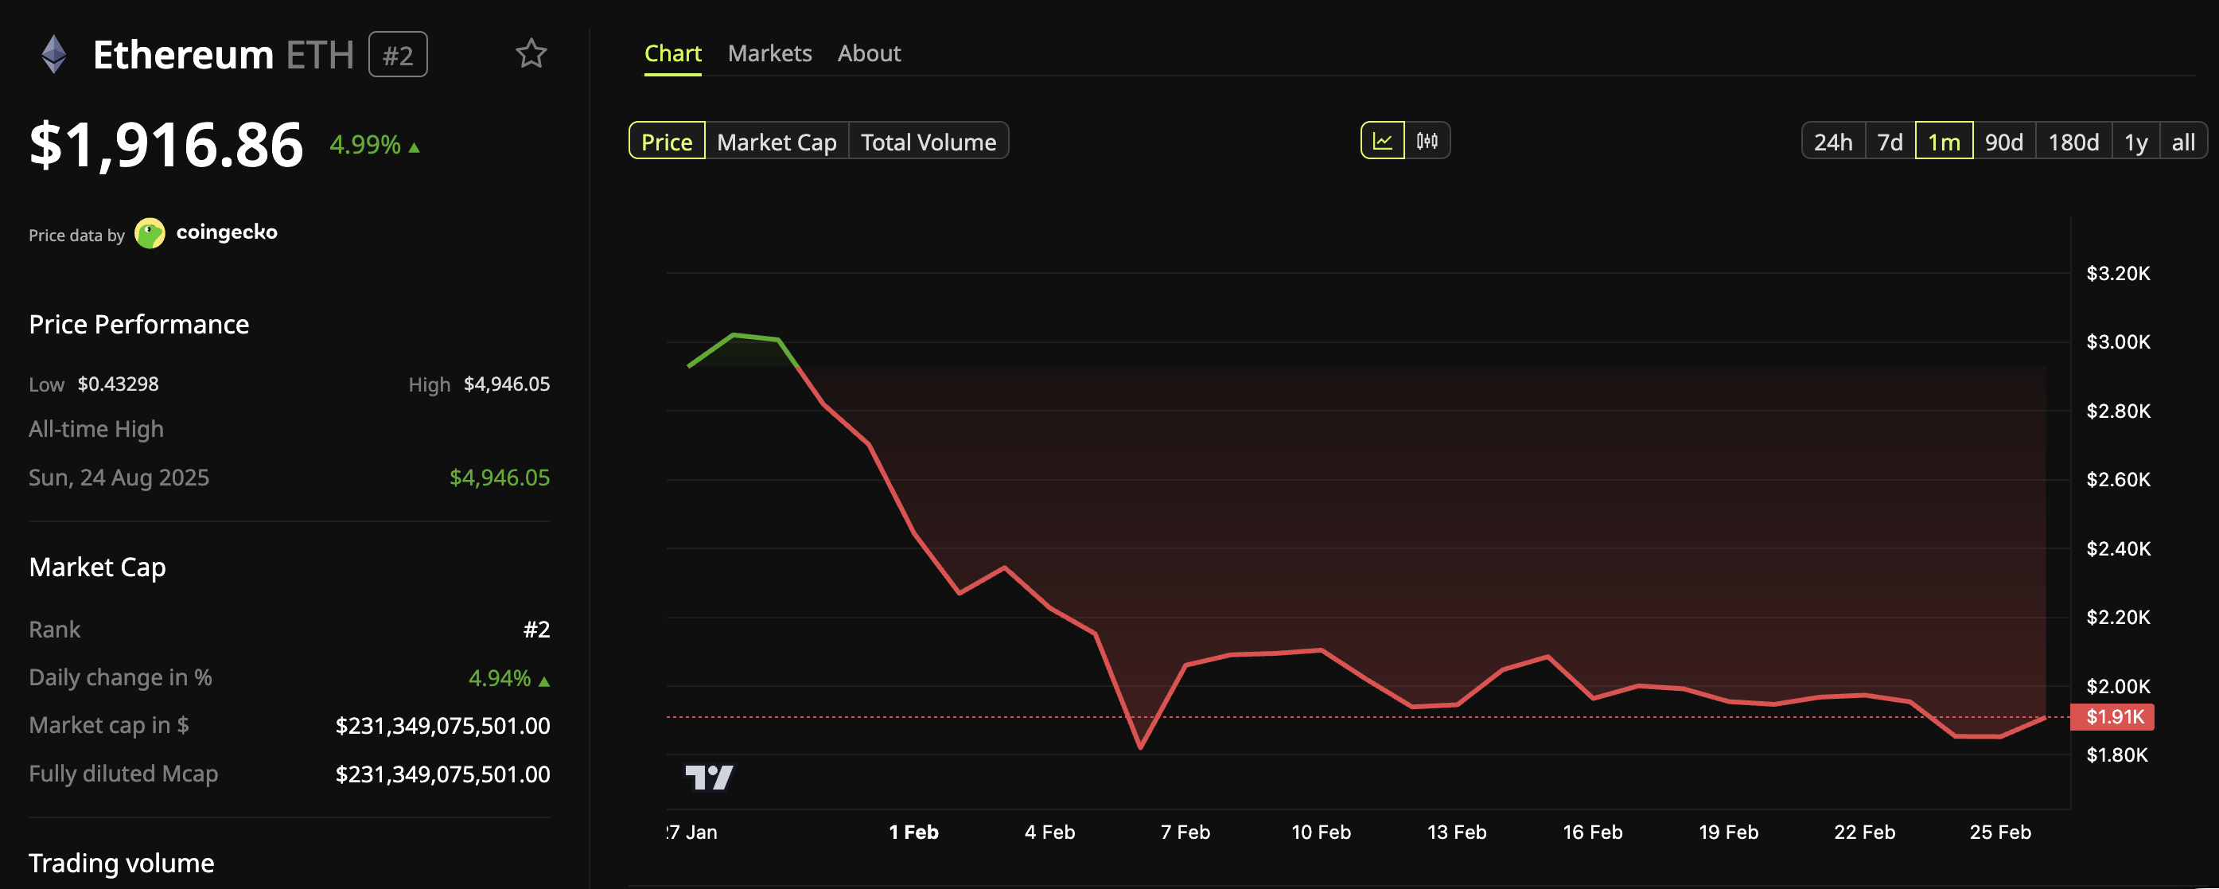Switch chart data to Price
Image resolution: width=2219 pixels, height=889 pixels.
(x=666, y=140)
